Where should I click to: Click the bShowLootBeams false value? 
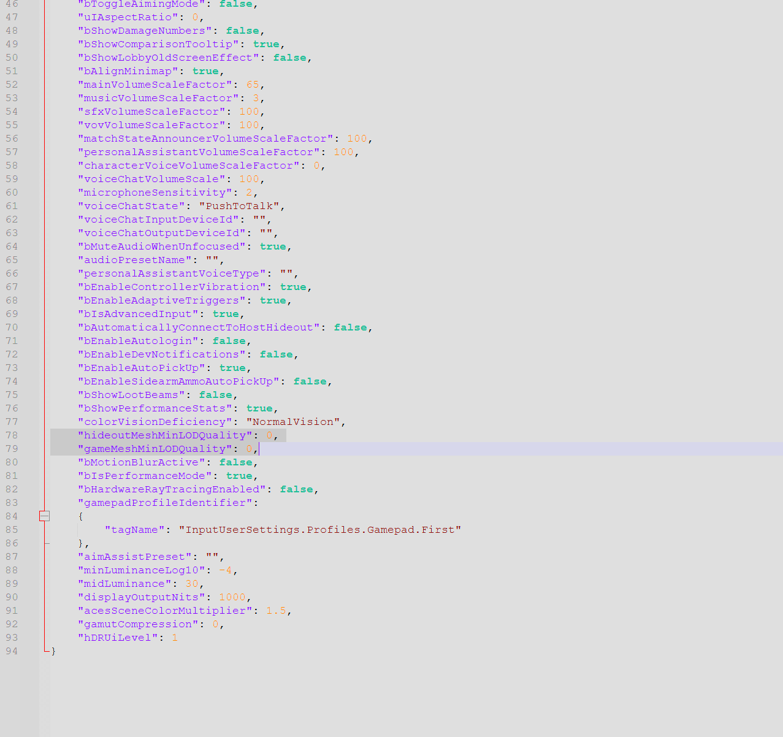point(215,395)
